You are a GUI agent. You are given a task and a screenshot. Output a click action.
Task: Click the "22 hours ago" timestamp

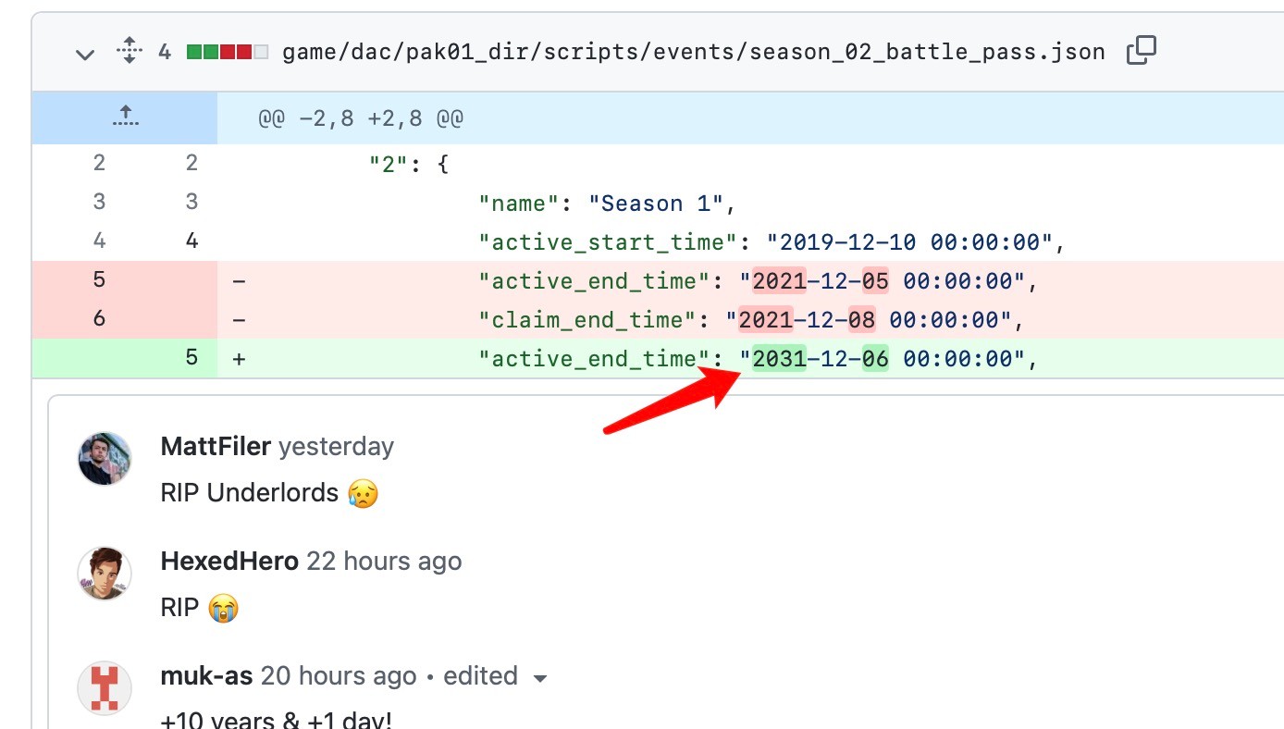384,562
